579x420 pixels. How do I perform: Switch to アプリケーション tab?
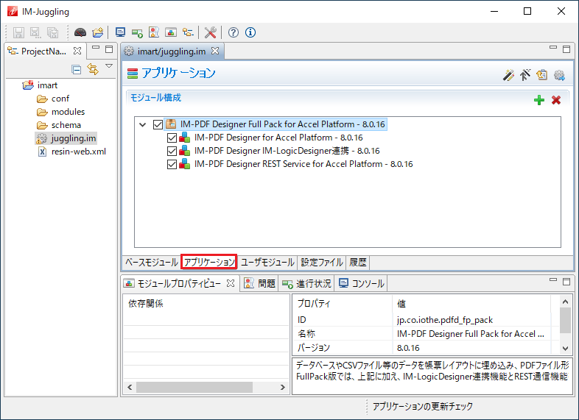click(x=209, y=262)
